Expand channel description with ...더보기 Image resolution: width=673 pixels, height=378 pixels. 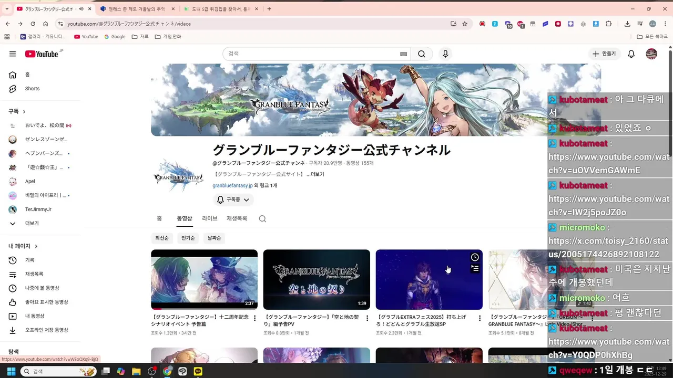tap(315, 174)
